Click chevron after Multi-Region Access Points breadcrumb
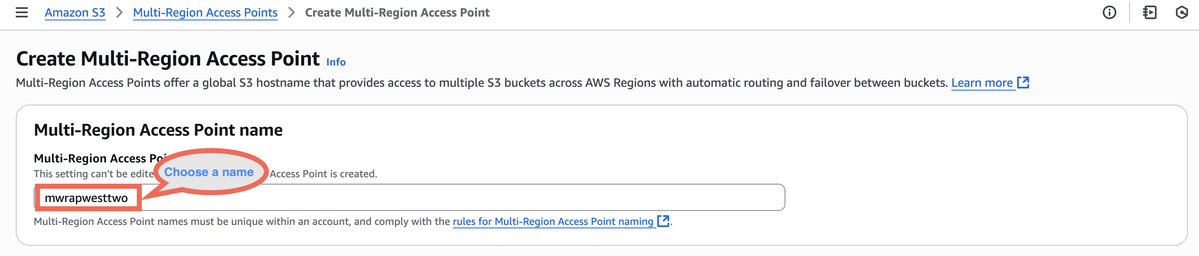Image resolution: width=1199 pixels, height=256 pixels. pyautogui.click(x=291, y=12)
